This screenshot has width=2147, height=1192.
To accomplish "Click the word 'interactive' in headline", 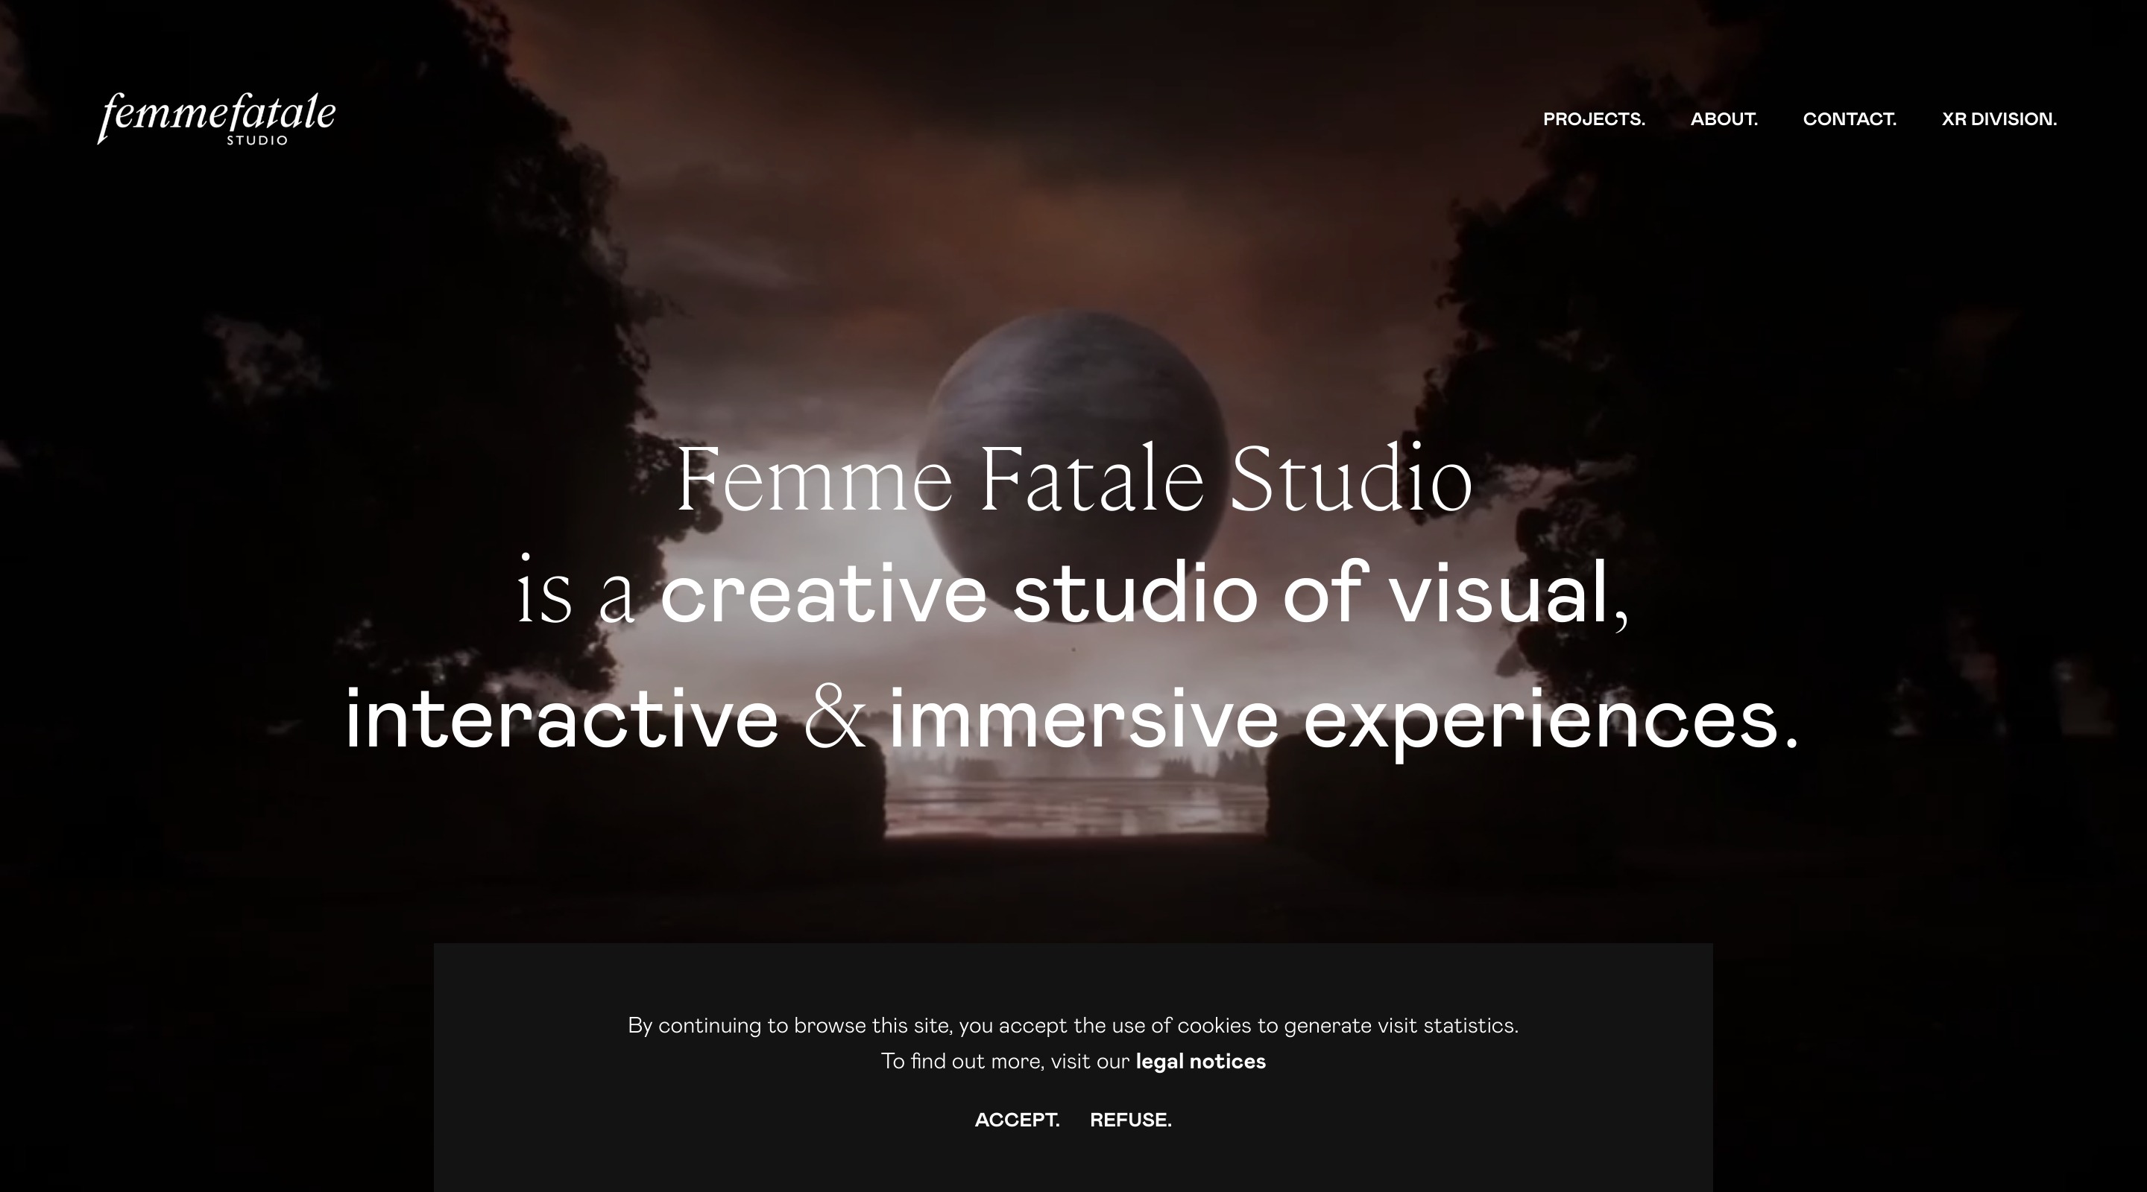I will tap(561, 720).
